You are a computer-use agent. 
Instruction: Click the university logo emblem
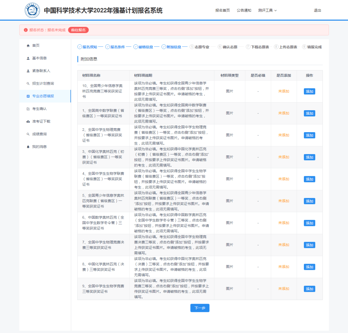point(32,10)
